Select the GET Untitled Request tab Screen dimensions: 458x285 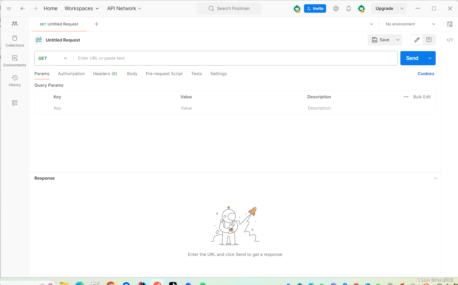[x=59, y=24]
